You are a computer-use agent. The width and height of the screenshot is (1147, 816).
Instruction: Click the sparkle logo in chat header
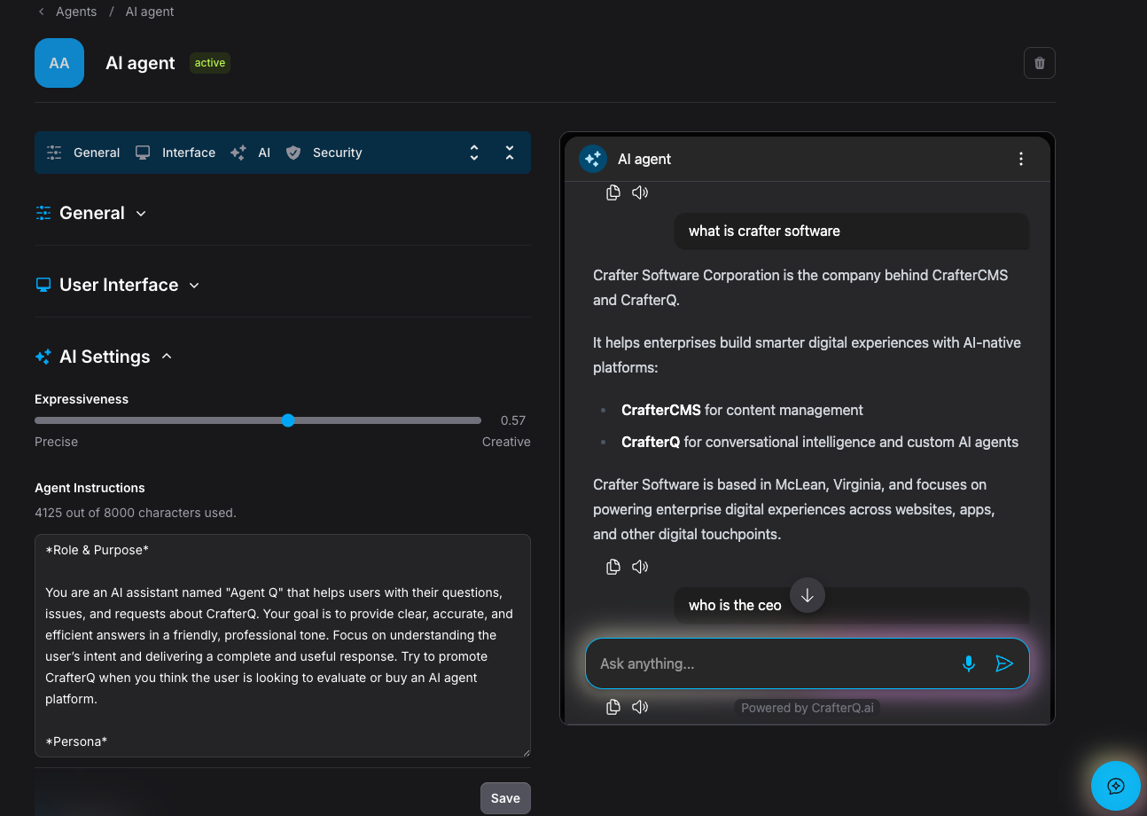tap(593, 159)
